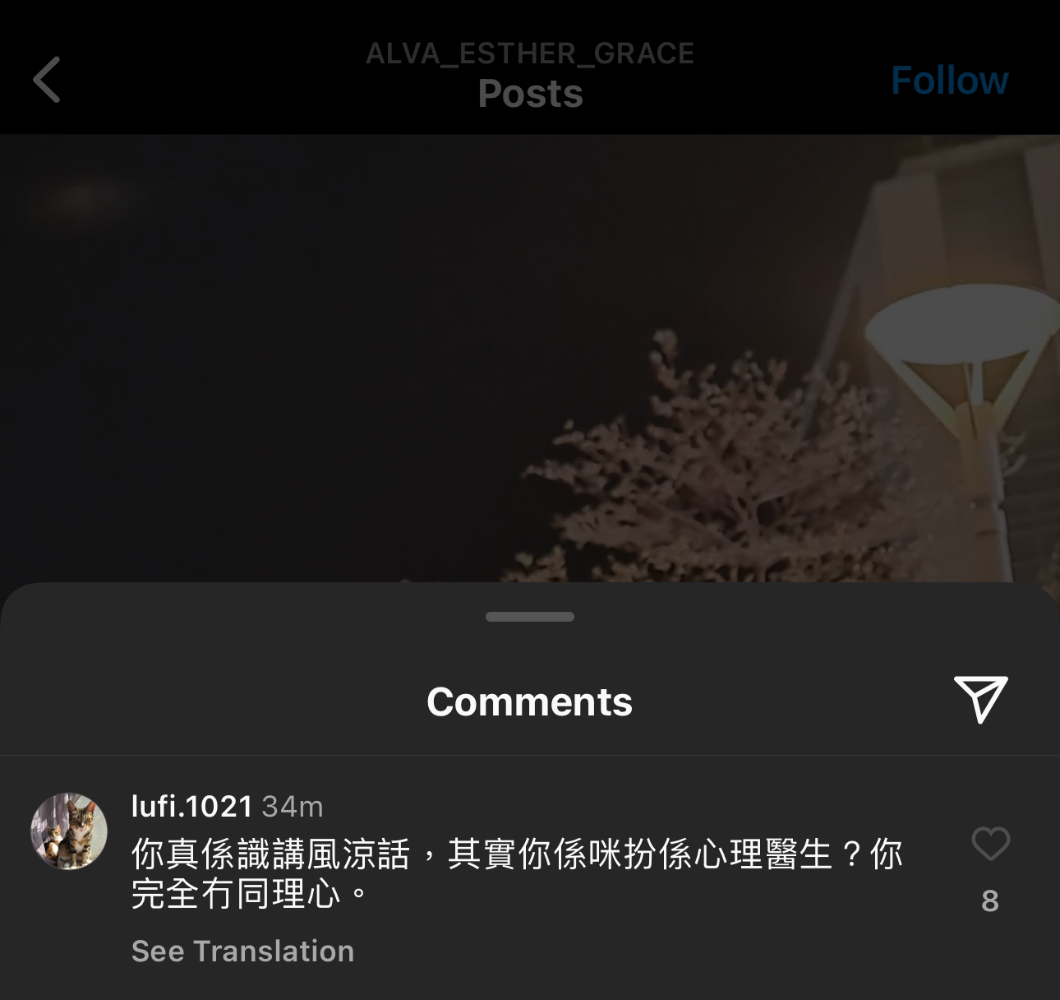Follow the ALVA_ESTHER_GRACE account

949,81
